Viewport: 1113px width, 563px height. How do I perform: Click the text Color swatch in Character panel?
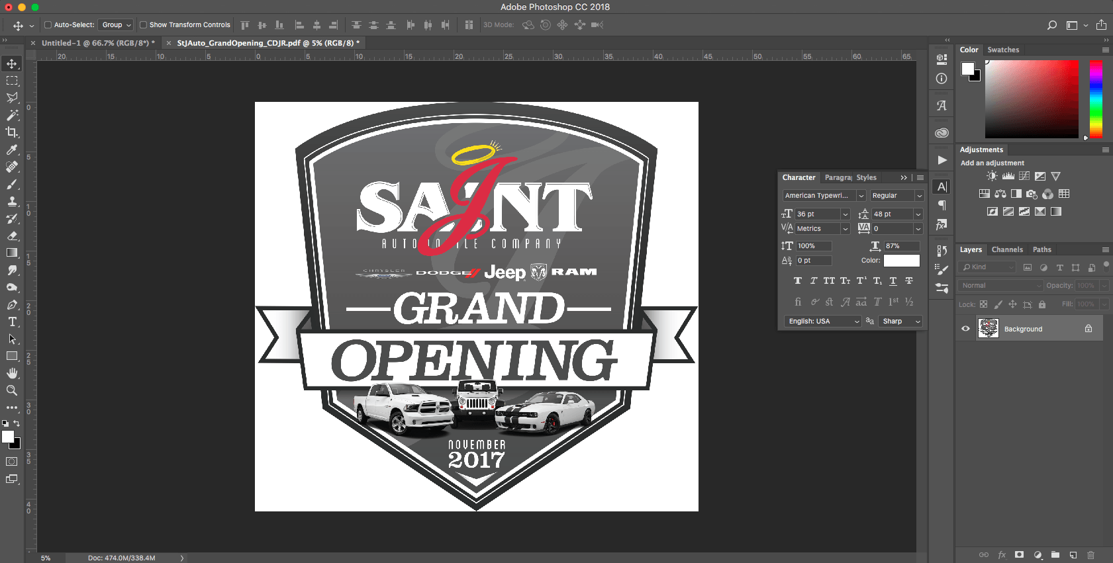901,261
